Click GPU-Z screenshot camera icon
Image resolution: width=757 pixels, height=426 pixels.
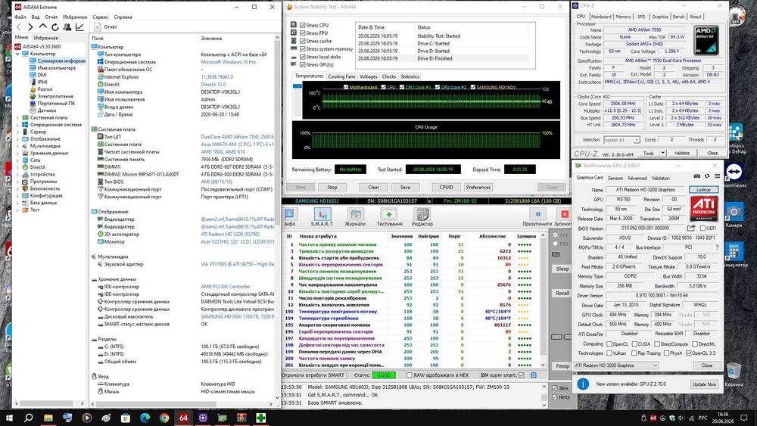coord(696,176)
